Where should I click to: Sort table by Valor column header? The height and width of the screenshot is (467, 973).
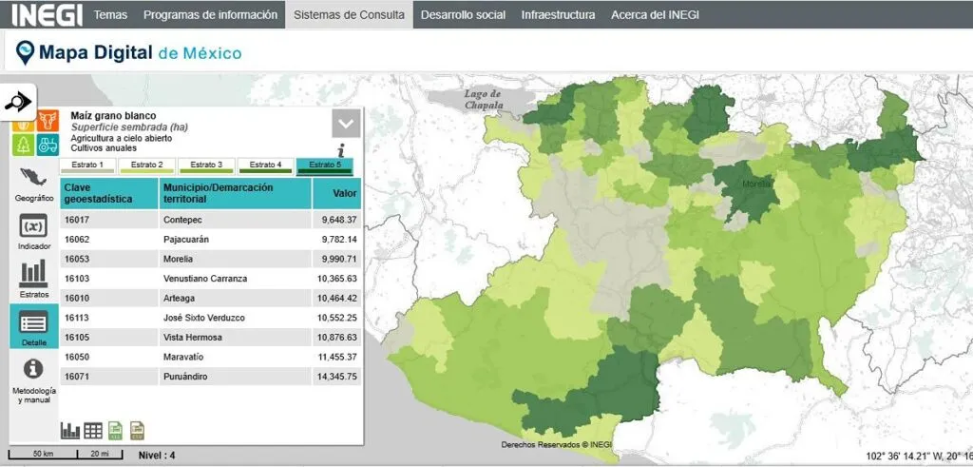tap(344, 194)
